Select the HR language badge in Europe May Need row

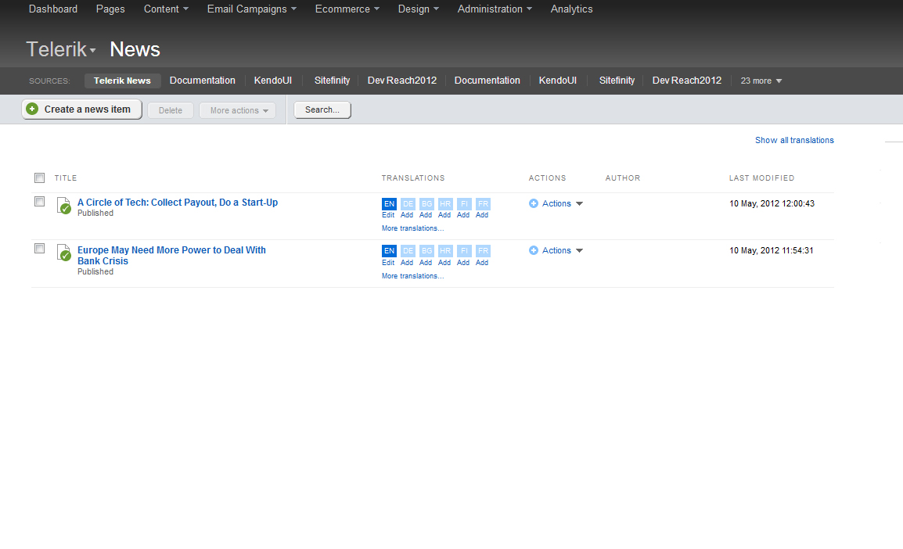445,251
